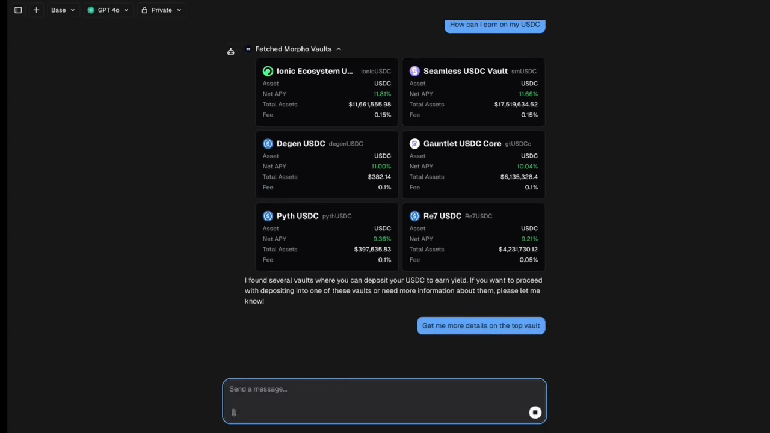Click the degenUSDC ticker label
The height and width of the screenshot is (433, 770).
pyautogui.click(x=346, y=144)
